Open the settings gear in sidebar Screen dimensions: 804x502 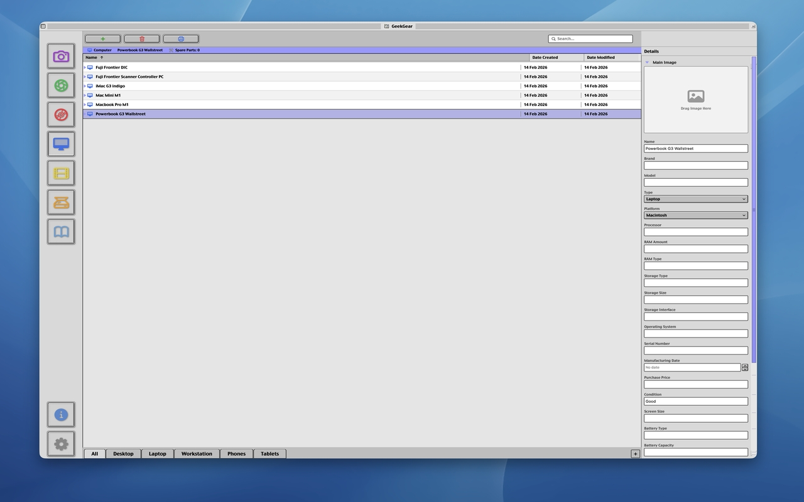click(61, 444)
